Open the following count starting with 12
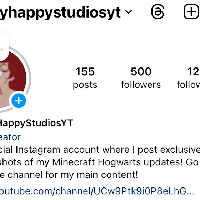The image size is (200, 200). pyautogui.click(x=194, y=72)
